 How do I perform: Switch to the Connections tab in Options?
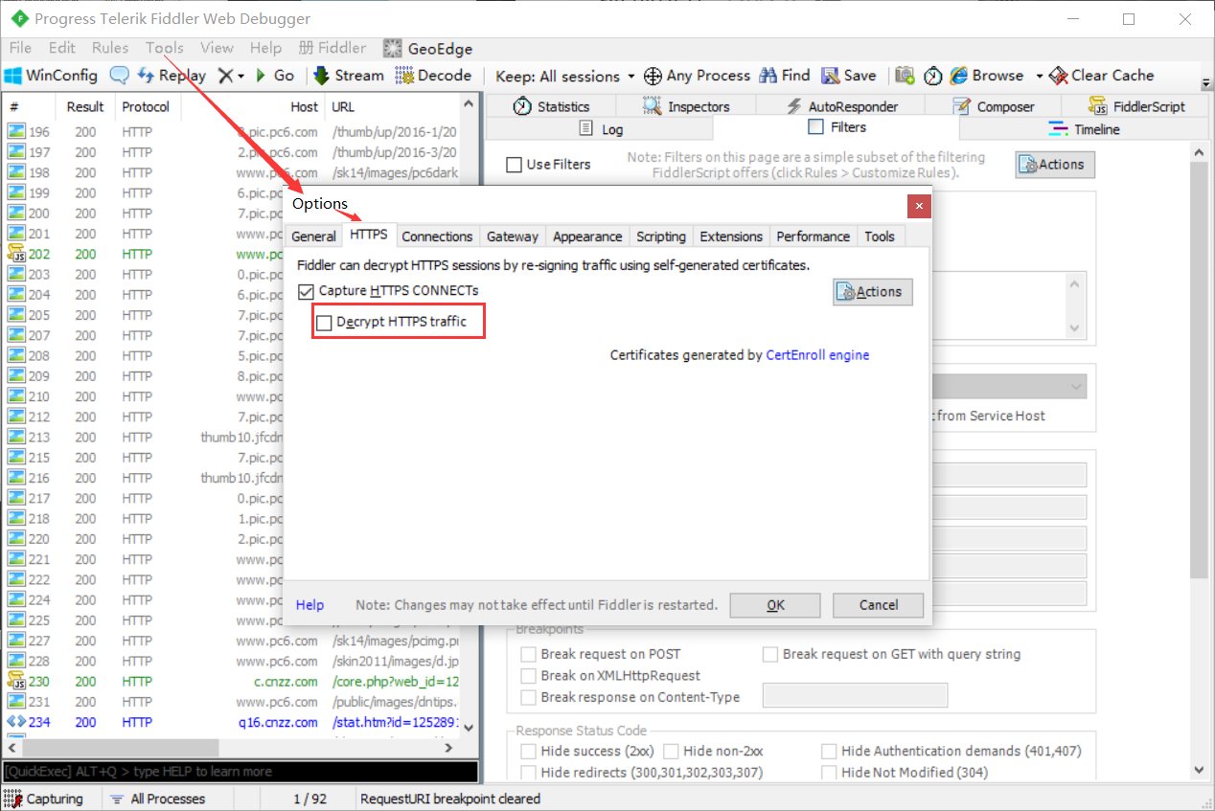pos(437,237)
